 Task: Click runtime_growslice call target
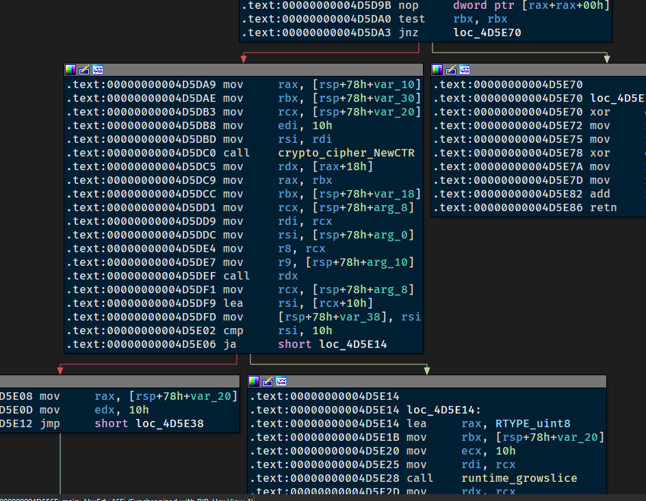pyautogui.click(x=519, y=478)
